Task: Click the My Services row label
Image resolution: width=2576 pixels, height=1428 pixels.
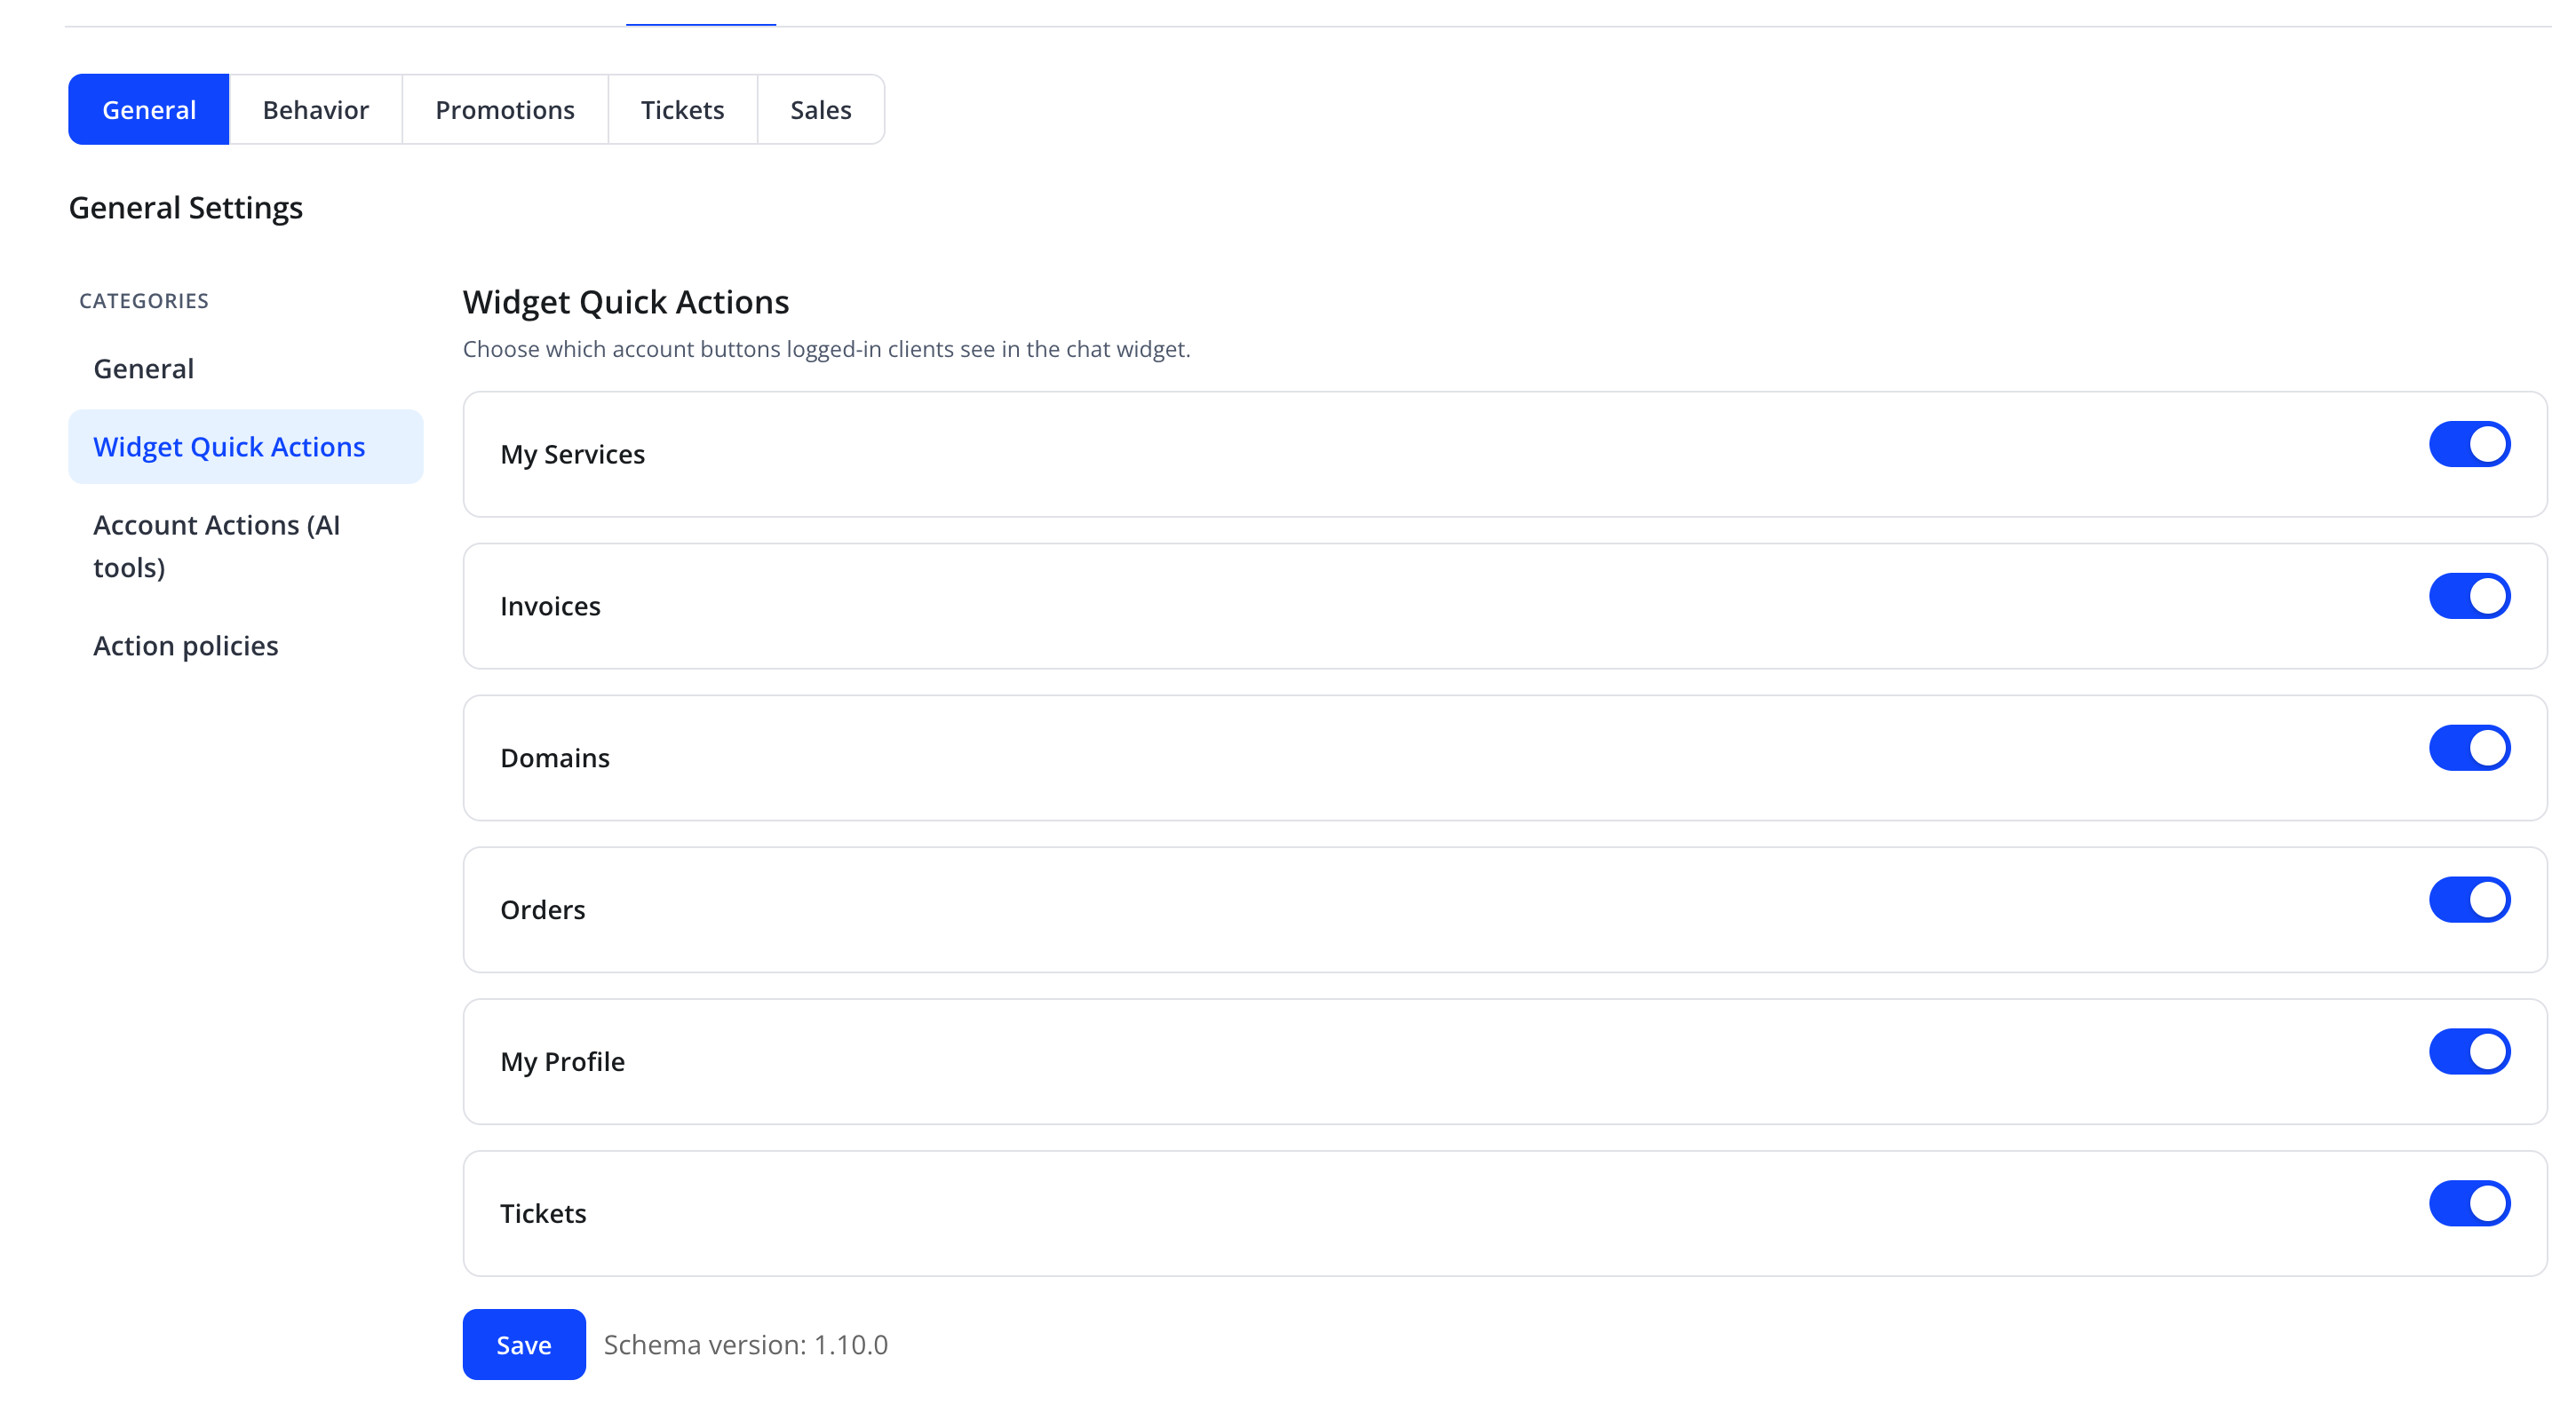Action: (x=573, y=455)
